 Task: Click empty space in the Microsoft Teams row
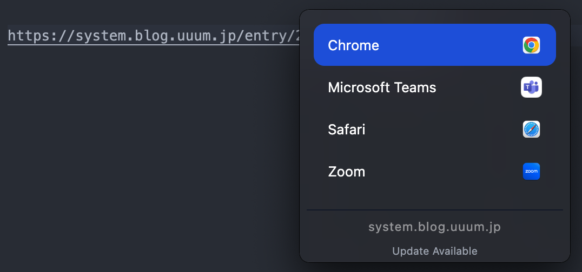[x=476, y=87]
